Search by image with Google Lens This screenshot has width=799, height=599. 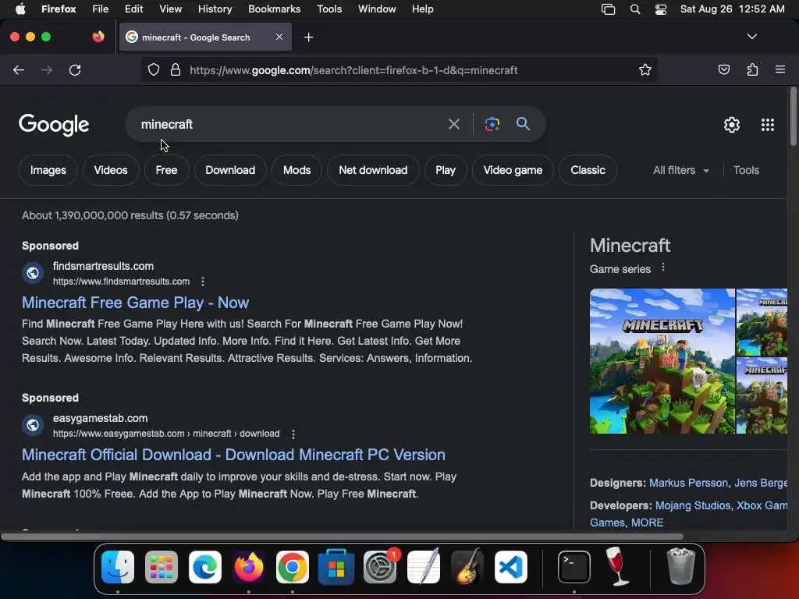[x=492, y=124]
